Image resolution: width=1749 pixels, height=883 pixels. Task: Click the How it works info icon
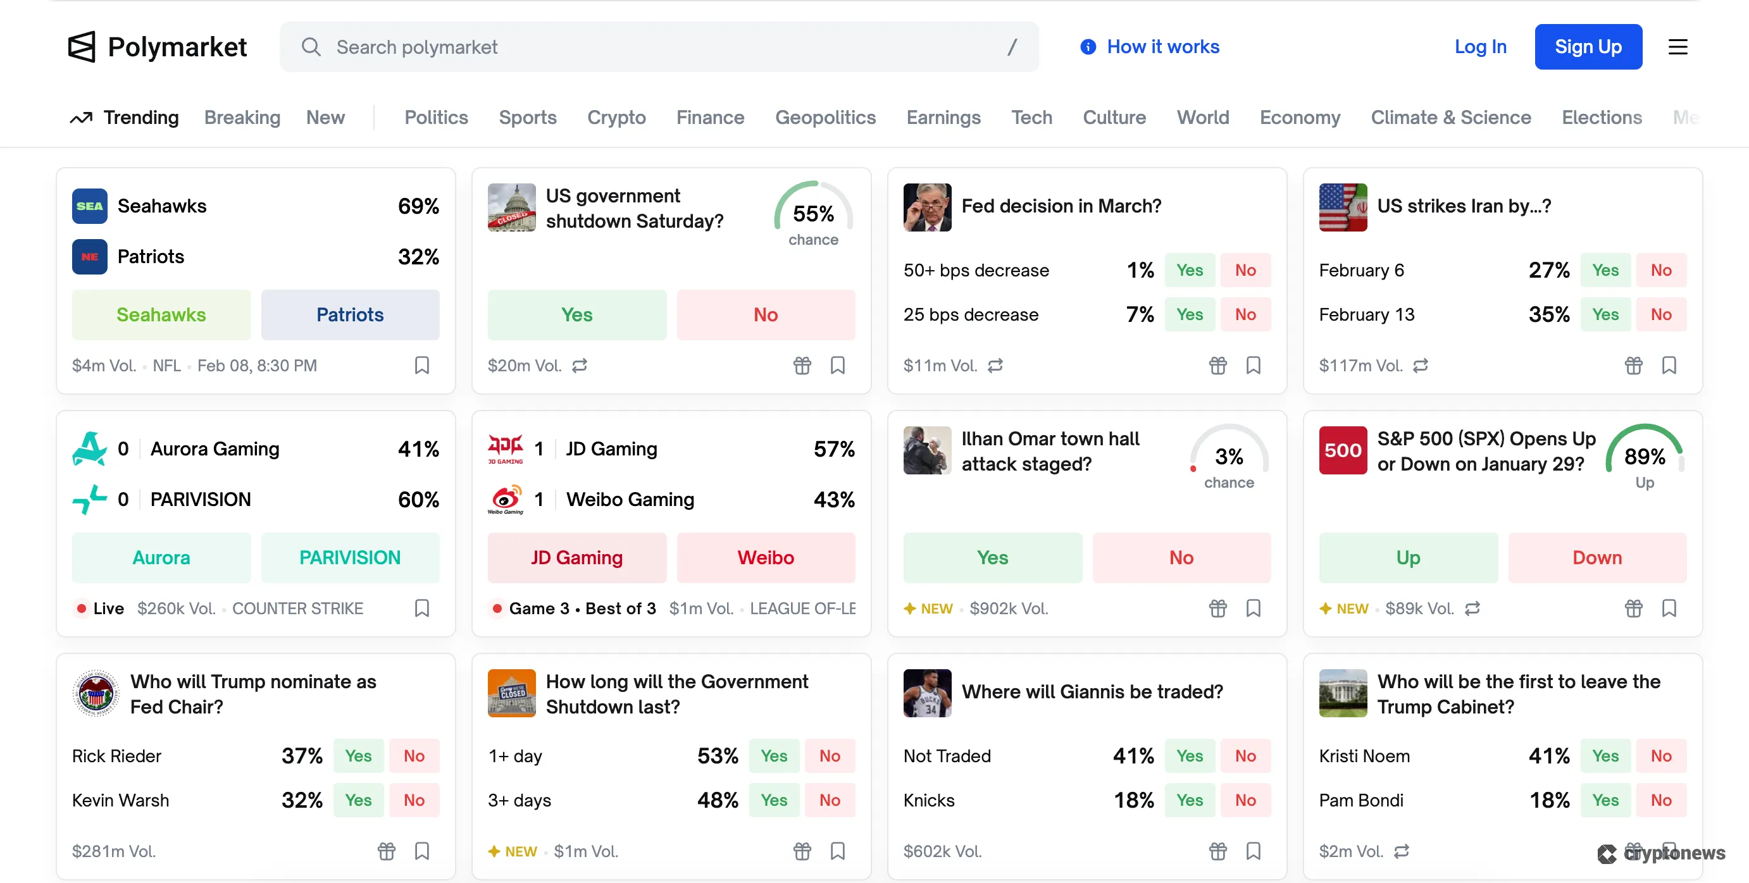(1088, 47)
